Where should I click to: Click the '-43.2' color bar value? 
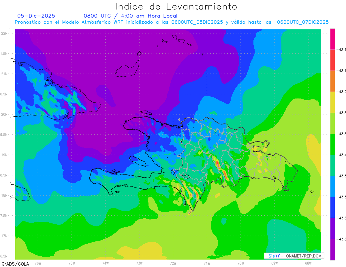[342, 92]
